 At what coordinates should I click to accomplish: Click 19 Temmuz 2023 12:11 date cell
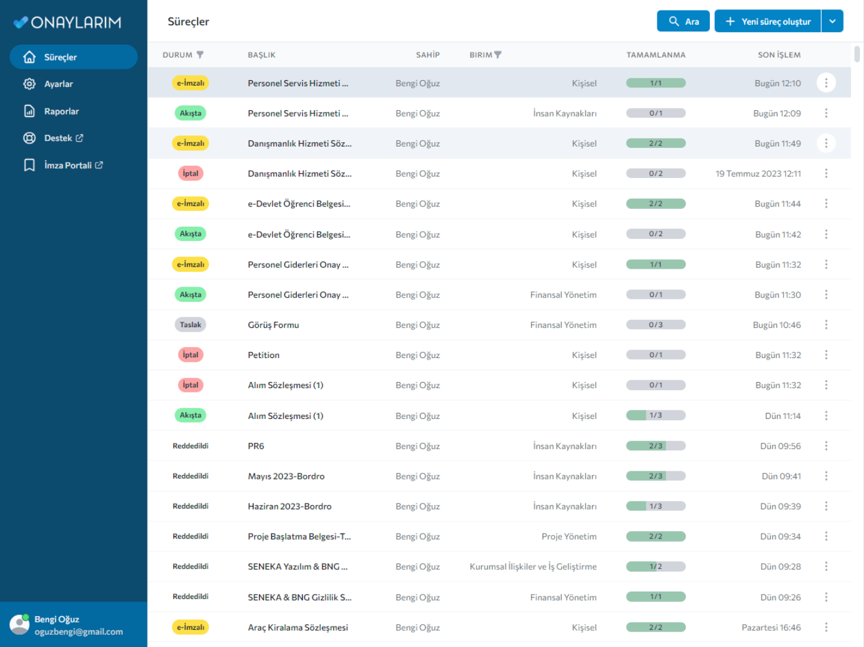coord(758,173)
